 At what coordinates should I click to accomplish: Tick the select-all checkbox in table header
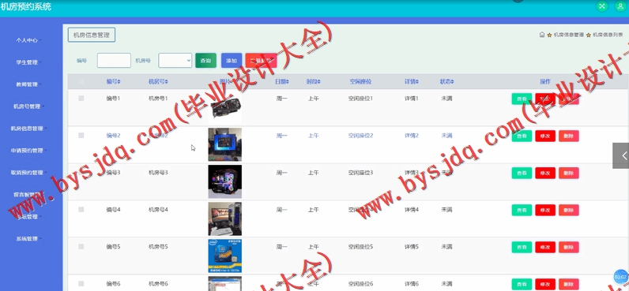point(81,82)
